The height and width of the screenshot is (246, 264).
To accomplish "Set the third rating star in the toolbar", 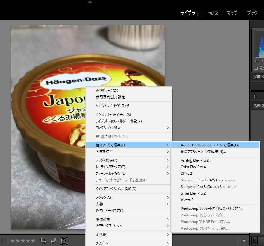I will (23, 241).
